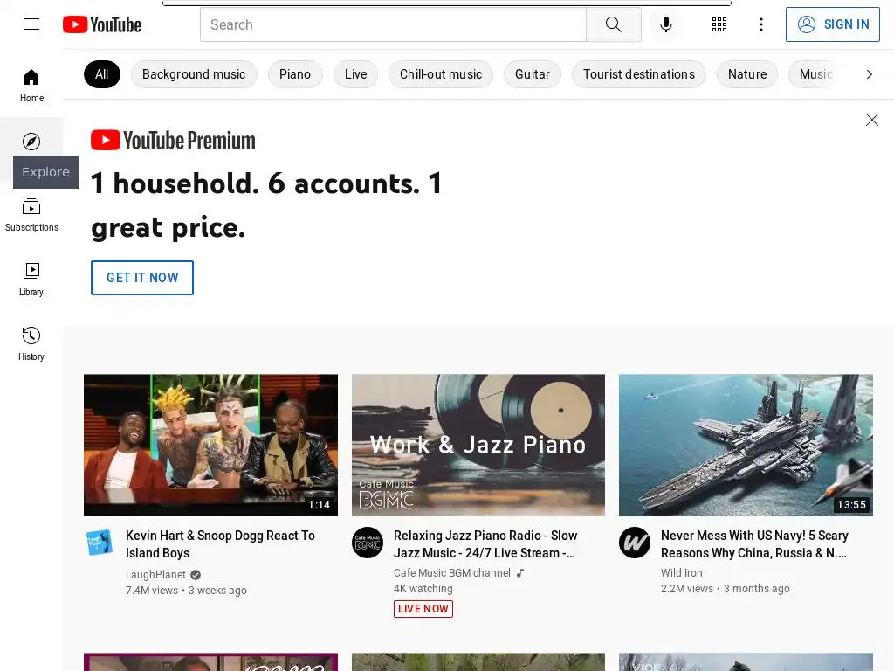The height and width of the screenshot is (671, 894).
Task: Open Kevin Hart & Snoop Dogg thumbnail
Action: (210, 445)
